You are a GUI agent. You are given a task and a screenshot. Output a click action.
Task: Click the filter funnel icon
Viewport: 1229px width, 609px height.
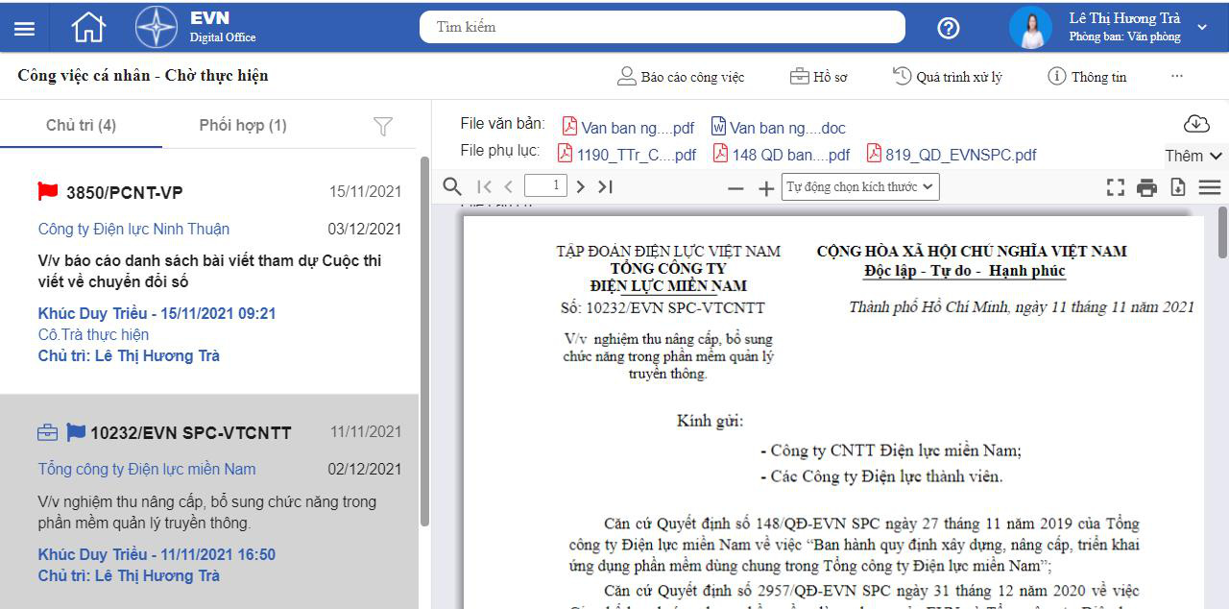point(382,126)
